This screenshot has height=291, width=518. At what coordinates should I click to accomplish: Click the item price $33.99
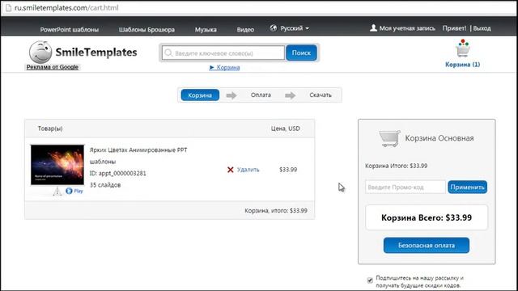click(288, 170)
